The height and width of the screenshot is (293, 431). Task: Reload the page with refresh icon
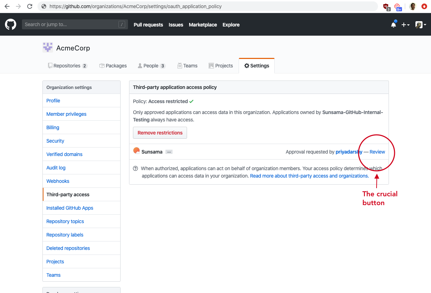tap(30, 6)
